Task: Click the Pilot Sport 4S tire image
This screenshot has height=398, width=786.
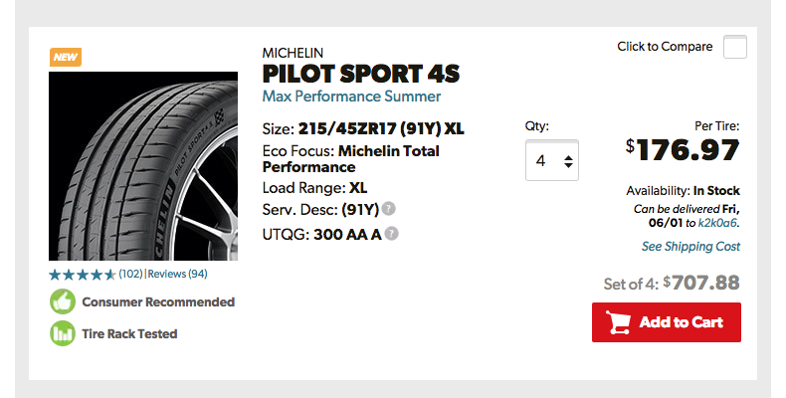Action: coord(143,166)
